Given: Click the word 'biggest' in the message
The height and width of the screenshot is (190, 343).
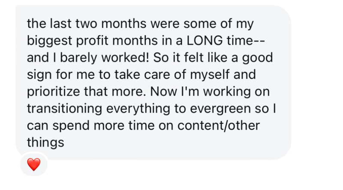Looking at the screenshot, I should click(49, 41).
